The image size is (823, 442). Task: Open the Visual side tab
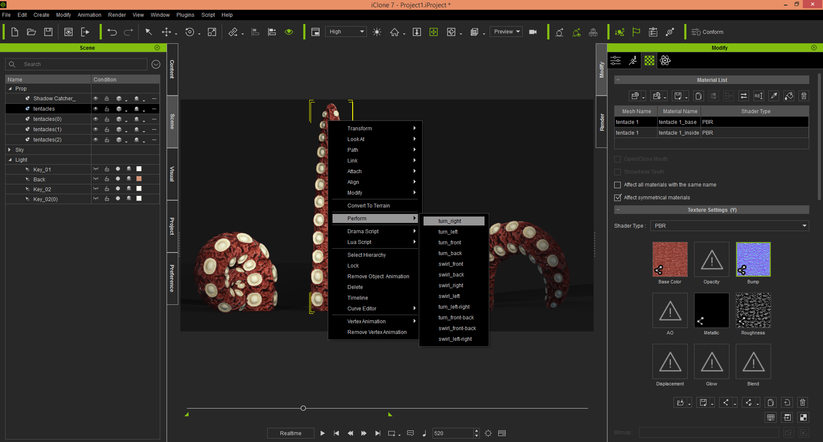(172, 174)
